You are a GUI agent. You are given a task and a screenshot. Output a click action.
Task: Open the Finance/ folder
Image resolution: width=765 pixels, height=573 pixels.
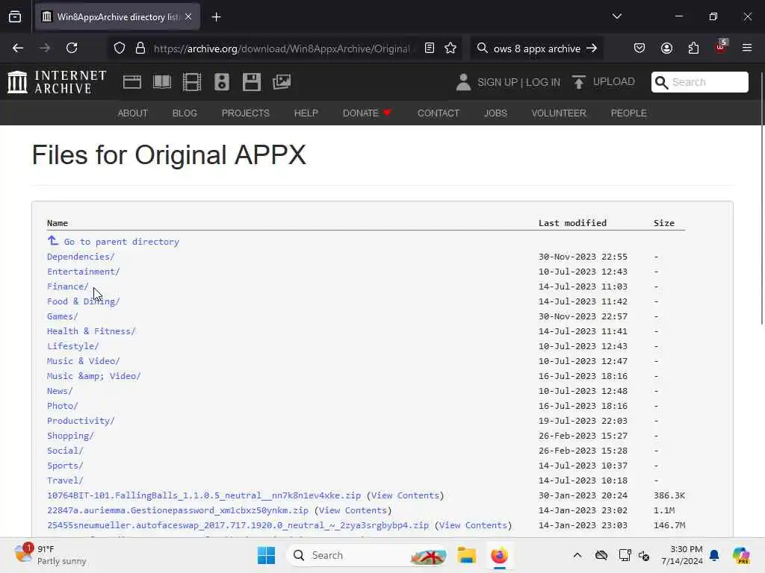[x=67, y=286]
